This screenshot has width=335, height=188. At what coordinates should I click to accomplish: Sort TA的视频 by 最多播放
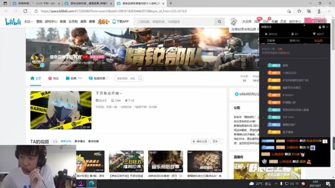(80, 141)
